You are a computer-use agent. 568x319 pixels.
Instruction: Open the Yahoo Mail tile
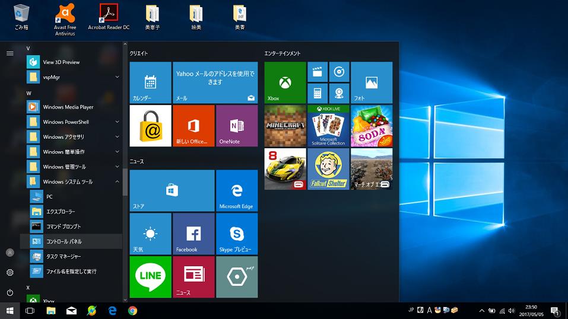tap(215, 82)
